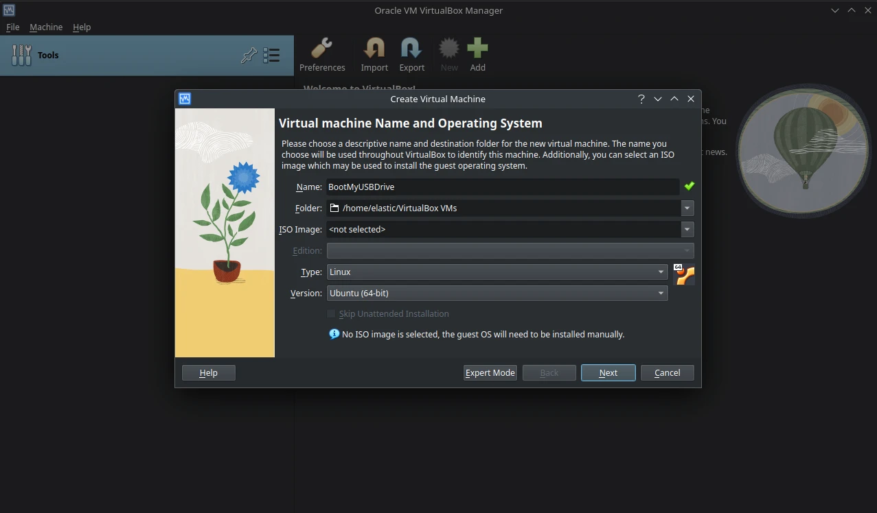Click the Folder path /home/elastic/VirtualBox VMs
Viewport: 877px width, 513px height.
coord(400,208)
